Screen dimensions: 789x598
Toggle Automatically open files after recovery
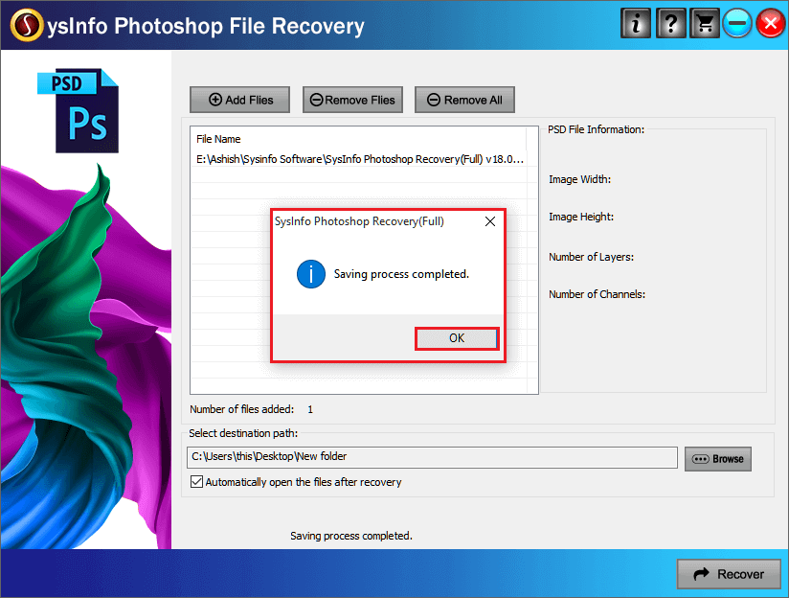(196, 482)
